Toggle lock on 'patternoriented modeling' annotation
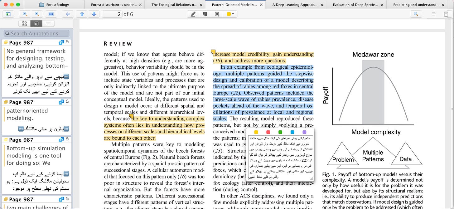Image resolution: width=454 pixels, height=209 pixels. [x=67, y=102]
